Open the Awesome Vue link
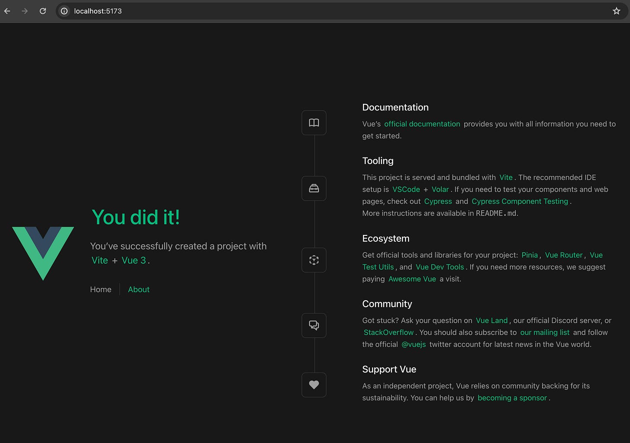The image size is (630, 443). pyautogui.click(x=412, y=279)
